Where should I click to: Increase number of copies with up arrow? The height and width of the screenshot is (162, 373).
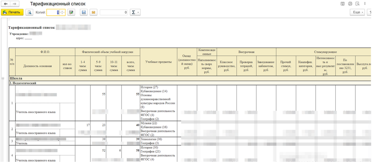click(x=62, y=11)
